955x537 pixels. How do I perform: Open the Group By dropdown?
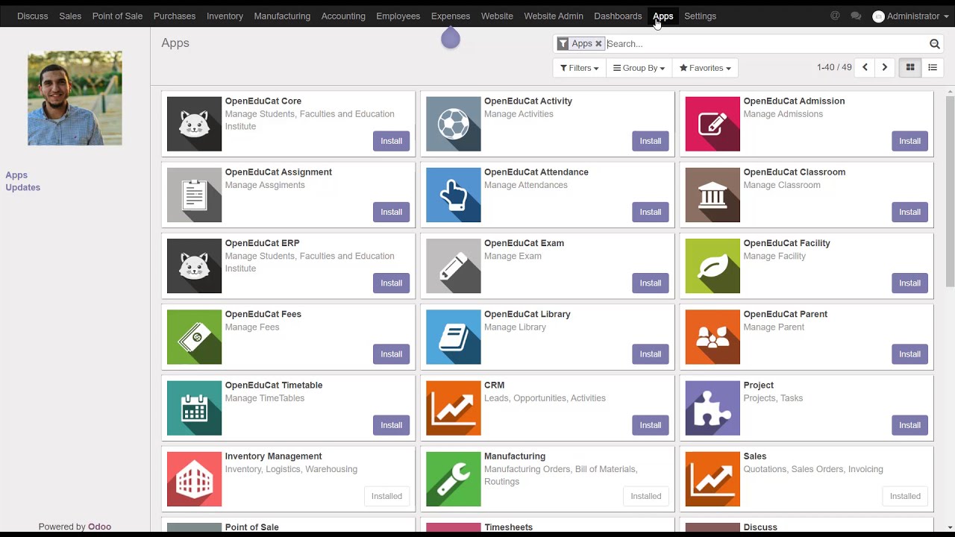tap(639, 68)
